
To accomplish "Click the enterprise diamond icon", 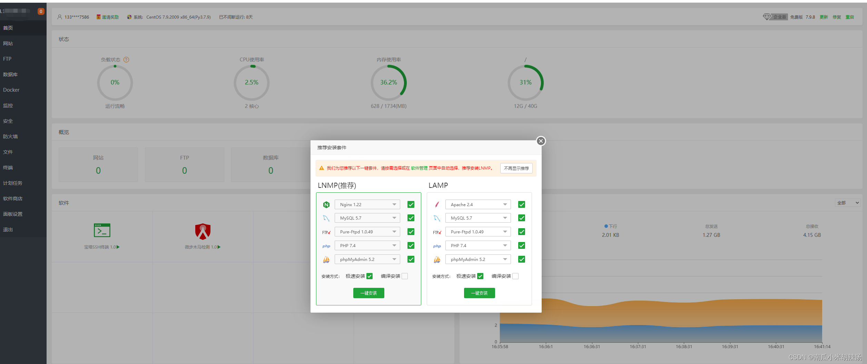I will tap(767, 17).
